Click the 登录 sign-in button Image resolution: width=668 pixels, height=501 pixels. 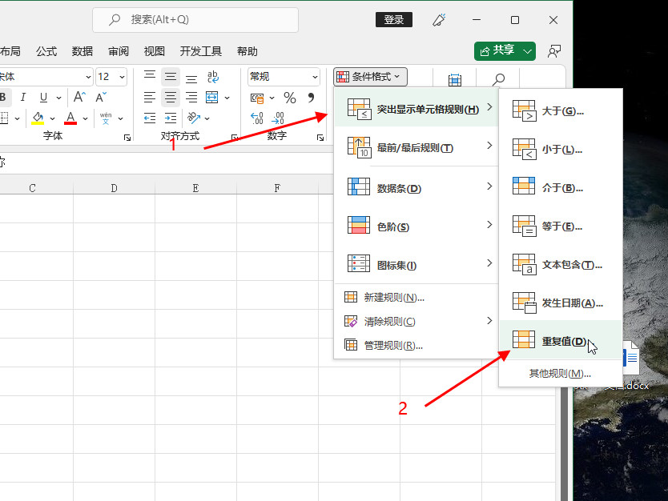click(x=393, y=19)
